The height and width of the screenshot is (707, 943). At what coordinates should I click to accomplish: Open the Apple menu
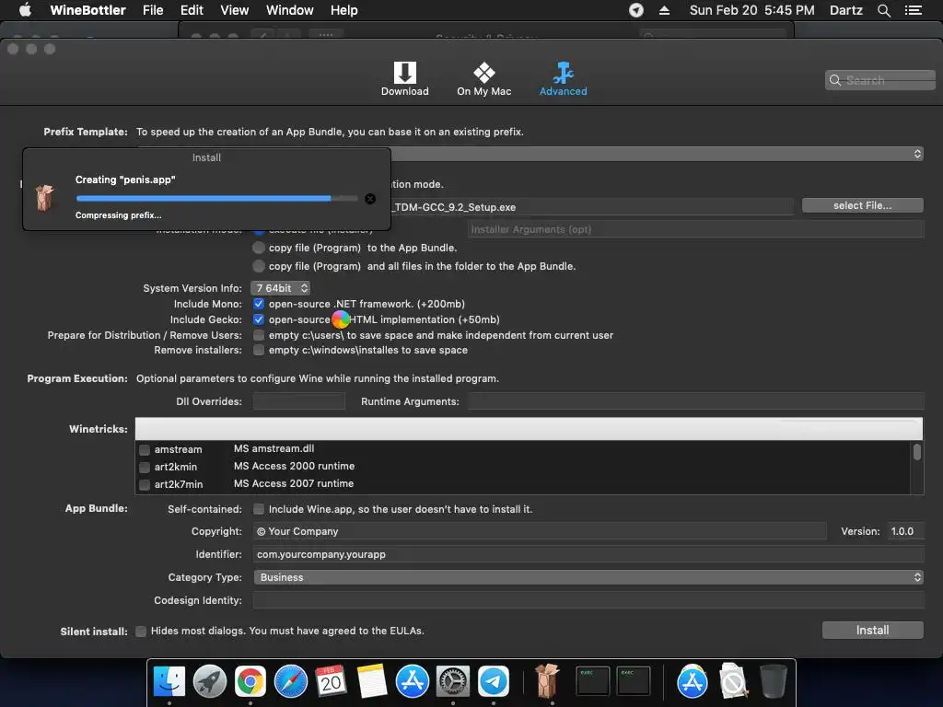25,10
